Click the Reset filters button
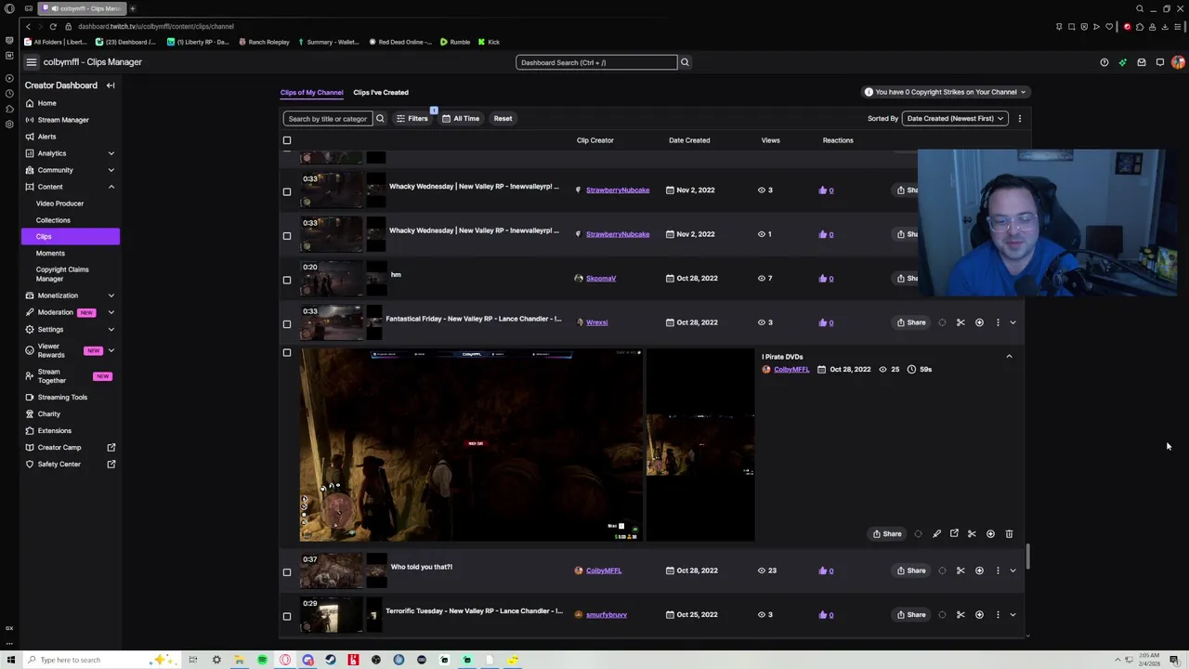 (x=503, y=119)
